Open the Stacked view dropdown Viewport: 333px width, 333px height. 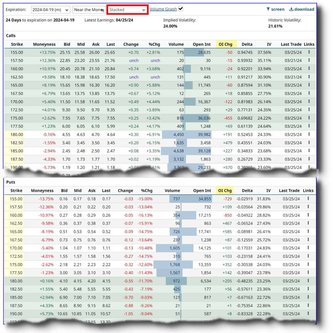coord(127,9)
